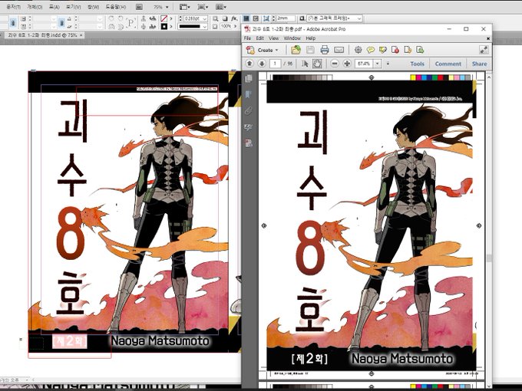Open the 기본 그래픽 프레임 object style dropdown
Image resolution: width=522 pixels, height=391 pixels.
tap(358, 18)
